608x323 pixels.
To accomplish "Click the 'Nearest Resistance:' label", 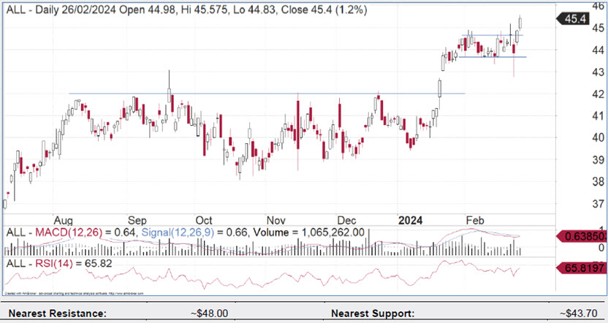I will point(57,313).
